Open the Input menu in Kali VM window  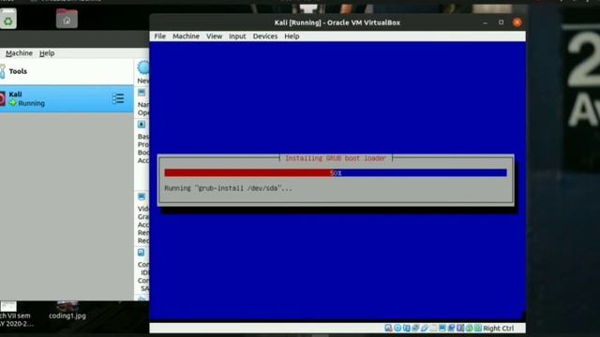tap(237, 37)
